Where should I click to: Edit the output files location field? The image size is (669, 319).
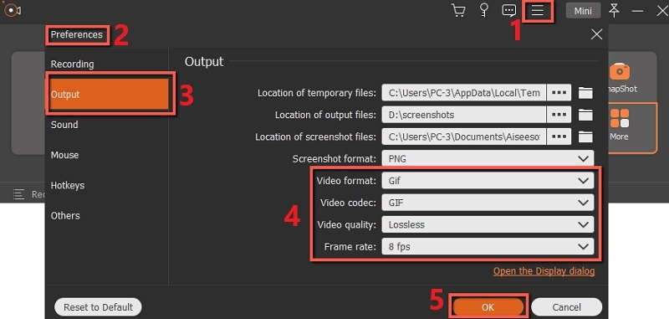pos(464,115)
